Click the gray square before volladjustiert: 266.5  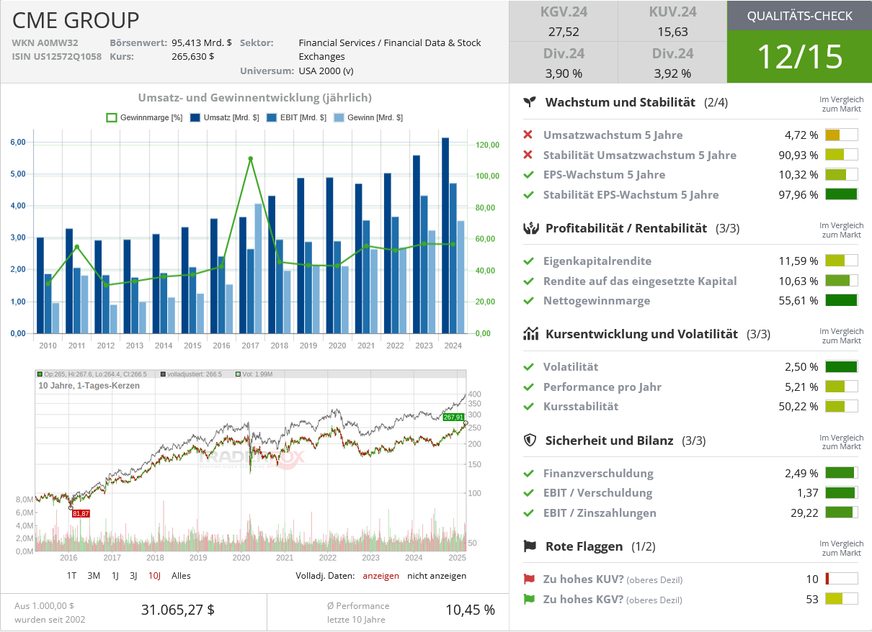(164, 374)
